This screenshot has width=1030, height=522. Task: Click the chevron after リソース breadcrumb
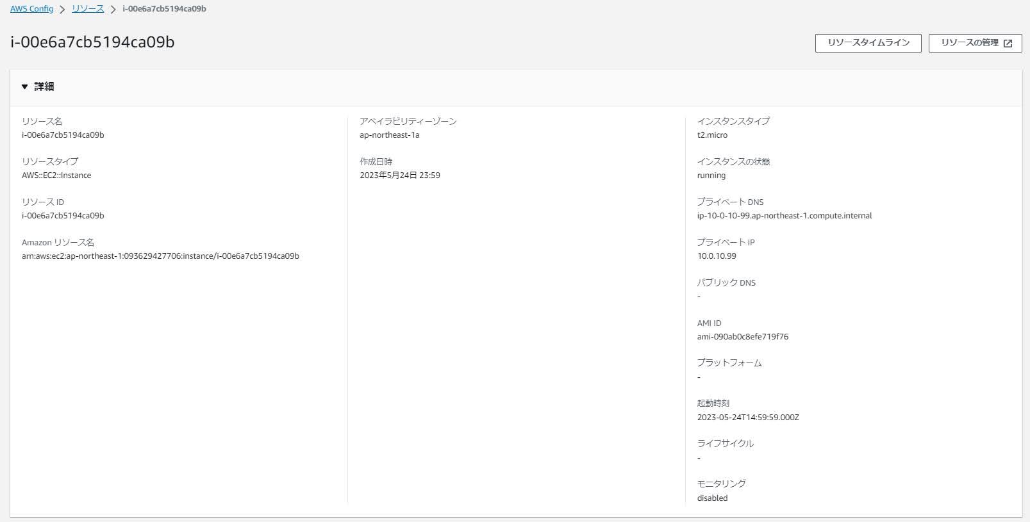(x=113, y=10)
